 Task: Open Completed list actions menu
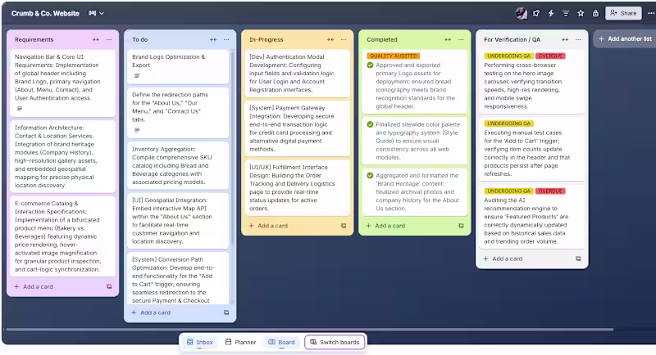[x=461, y=39]
